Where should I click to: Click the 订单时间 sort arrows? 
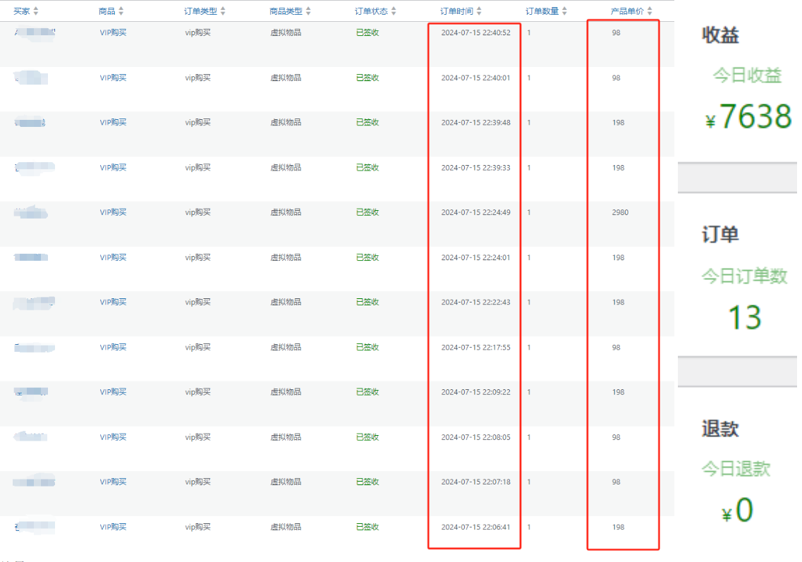[479, 11]
